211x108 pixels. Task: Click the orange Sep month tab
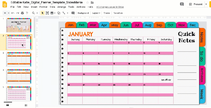159,25
